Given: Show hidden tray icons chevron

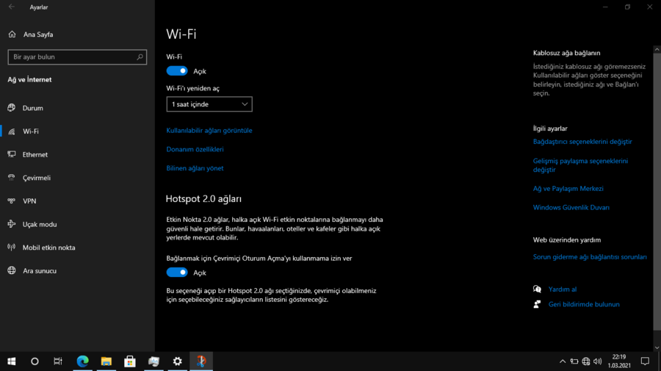Looking at the screenshot, I should coord(563,361).
